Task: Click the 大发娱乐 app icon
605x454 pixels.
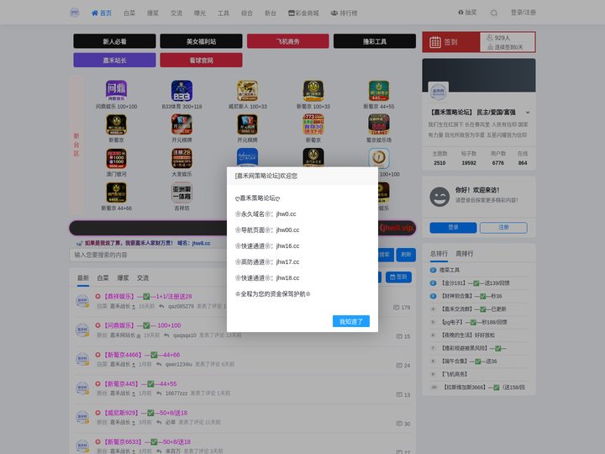Action: point(181,159)
